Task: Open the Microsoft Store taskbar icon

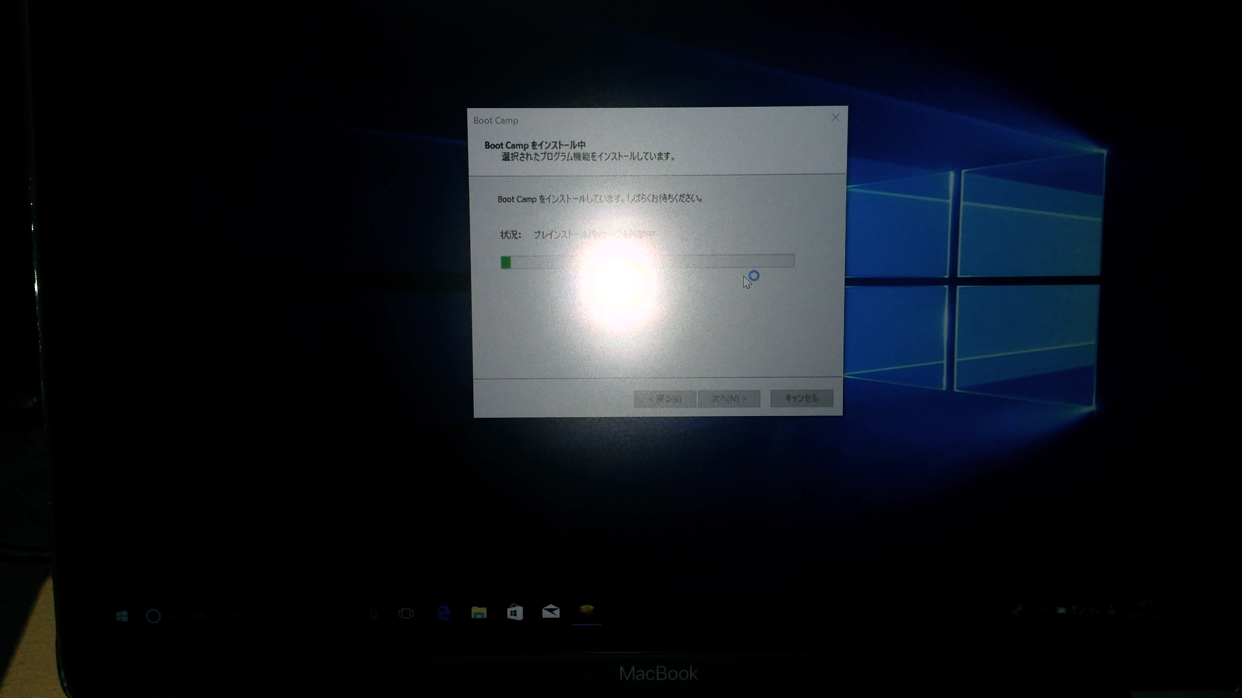Action: point(515,612)
